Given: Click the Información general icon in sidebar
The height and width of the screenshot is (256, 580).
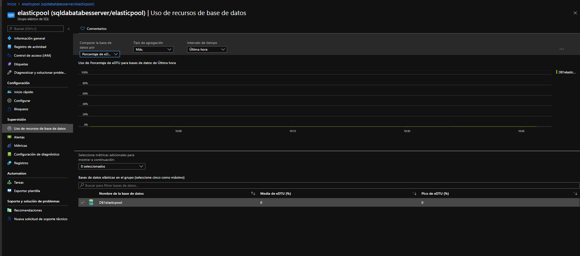Looking at the screenshot, I should pos(9,38).
